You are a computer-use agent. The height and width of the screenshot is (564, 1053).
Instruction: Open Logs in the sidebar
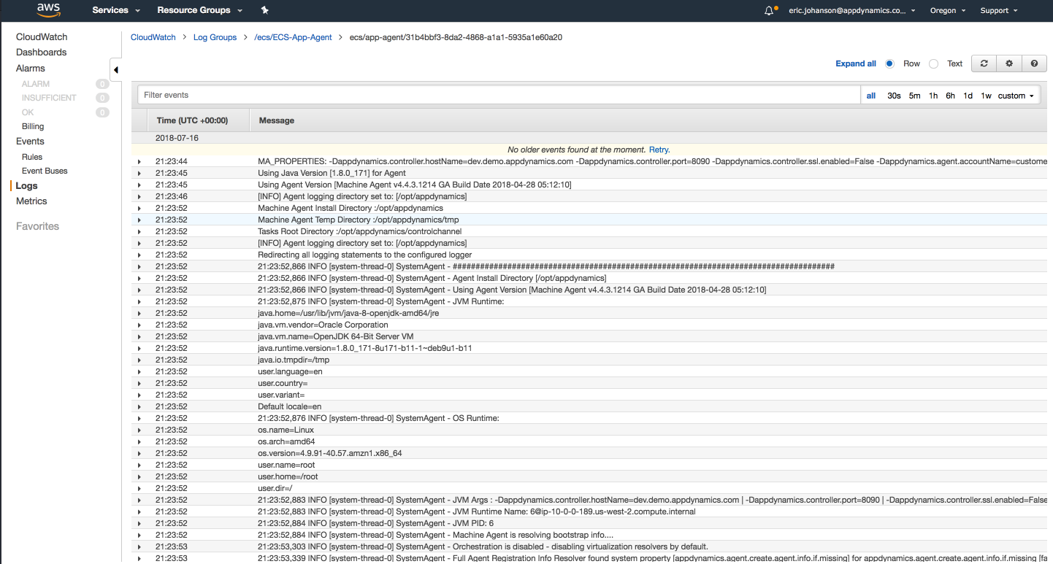point(26,186)
